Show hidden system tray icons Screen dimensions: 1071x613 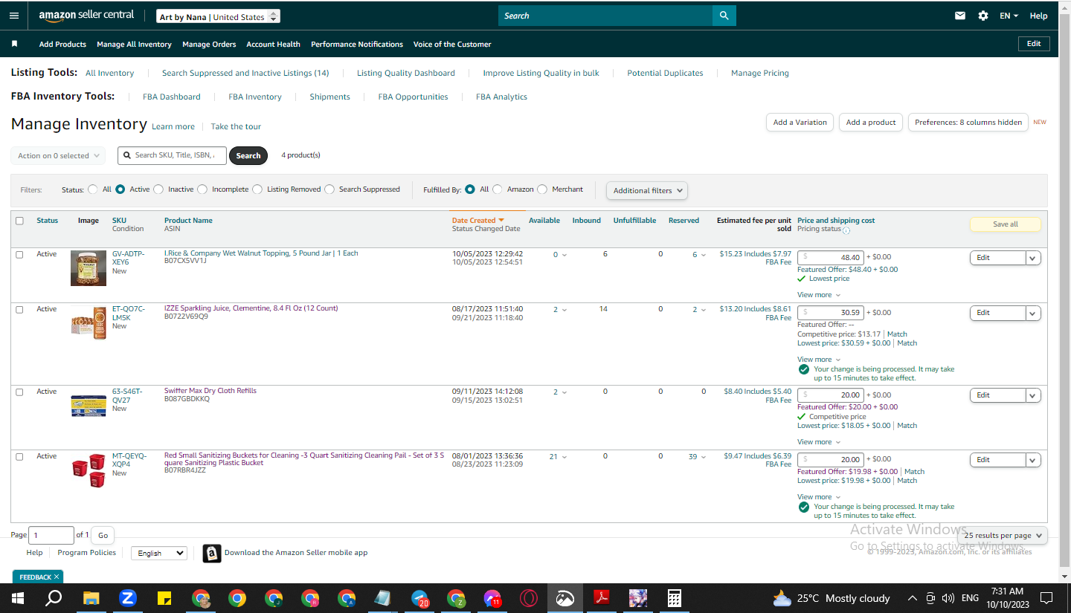[x=913, y=598]
